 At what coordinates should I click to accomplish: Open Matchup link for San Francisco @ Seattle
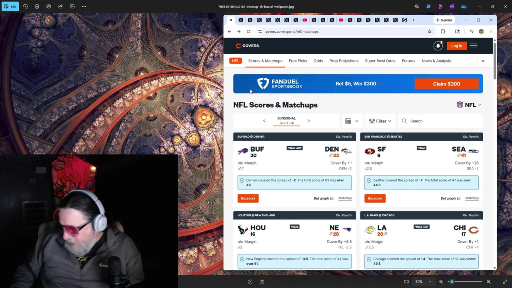[x=472, y=198]
